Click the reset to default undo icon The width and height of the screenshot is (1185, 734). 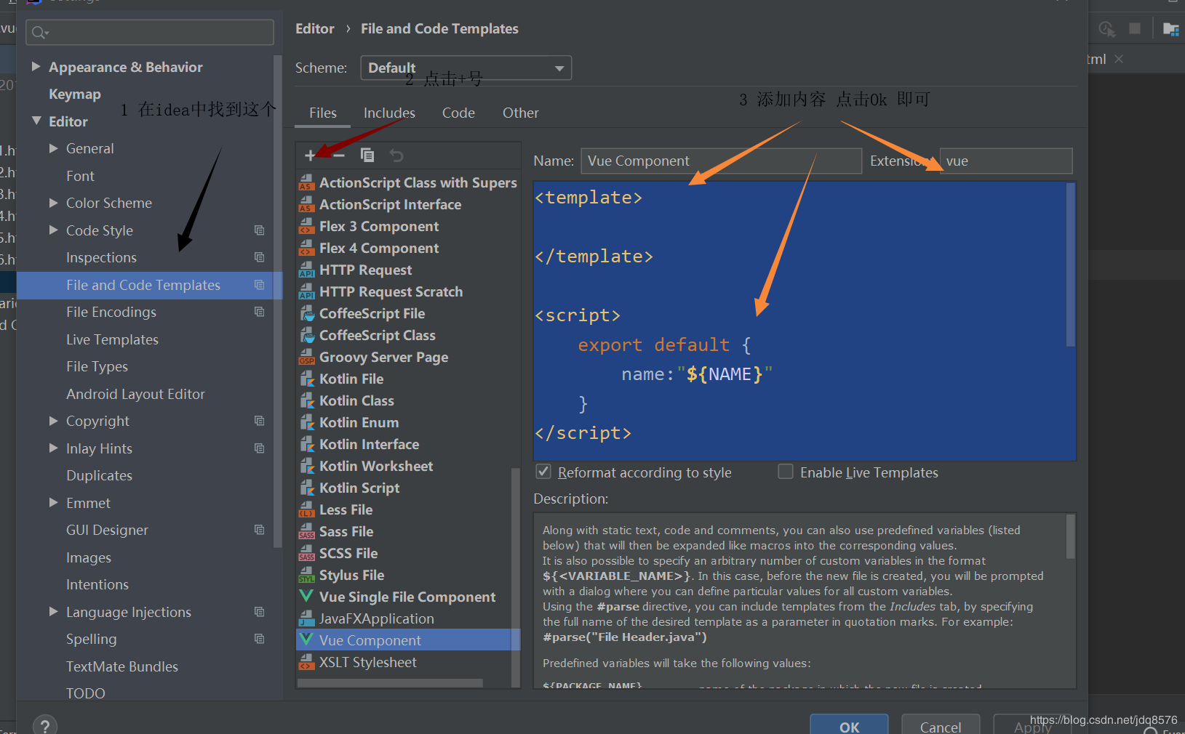pos(396,155)
